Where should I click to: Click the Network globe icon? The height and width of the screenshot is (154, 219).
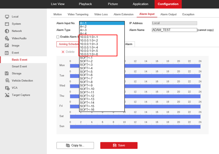coord(7,31)
